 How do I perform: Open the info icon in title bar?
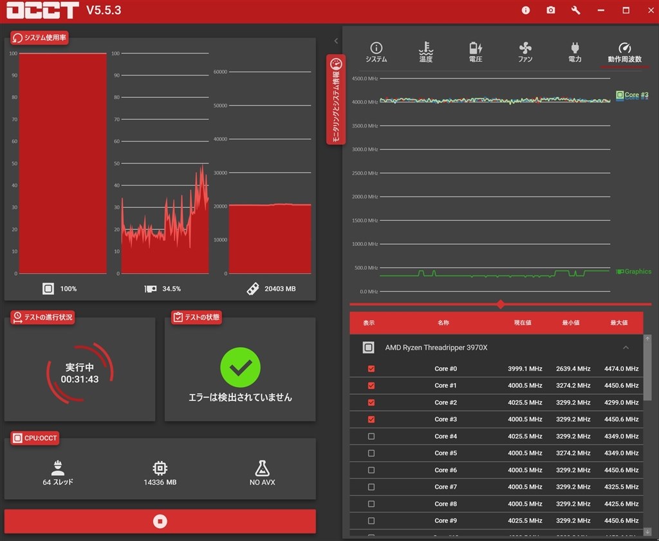pos(525,10)
